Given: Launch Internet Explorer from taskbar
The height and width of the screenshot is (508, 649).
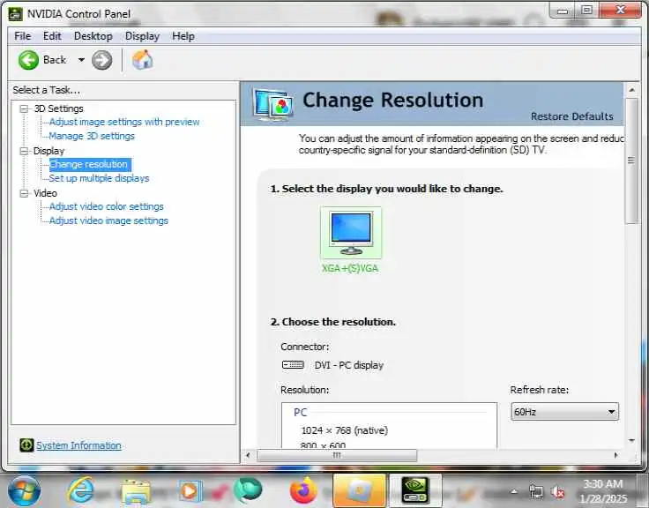Looking at the screenshot, I should coord(81,490).
